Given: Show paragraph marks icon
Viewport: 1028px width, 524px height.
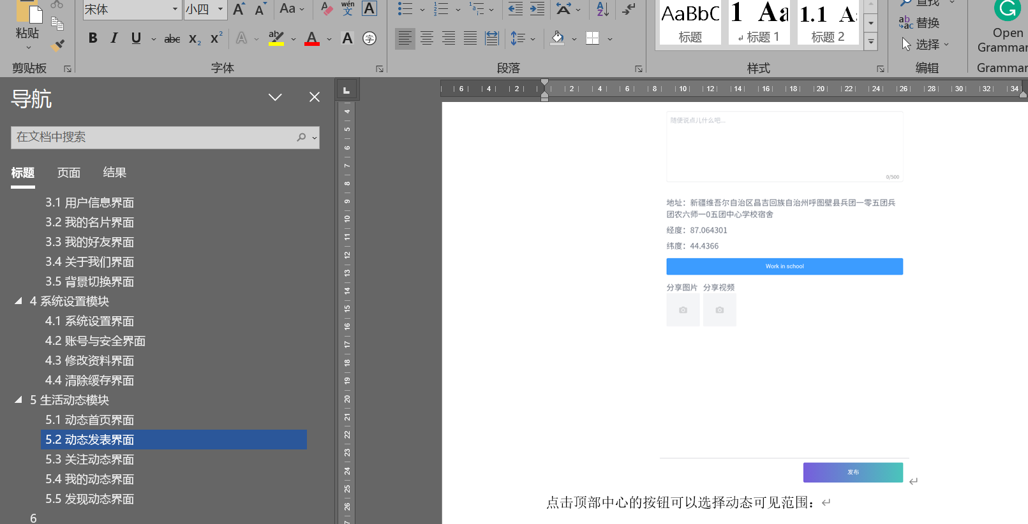Looking at the screenshot, I should [629, 9].
